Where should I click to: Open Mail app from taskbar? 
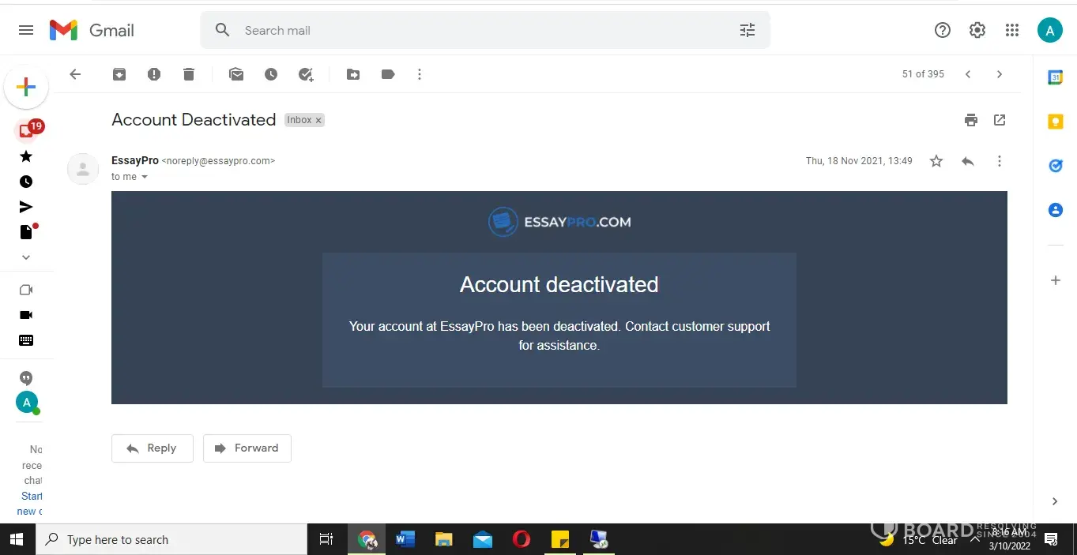coord(483,540)
